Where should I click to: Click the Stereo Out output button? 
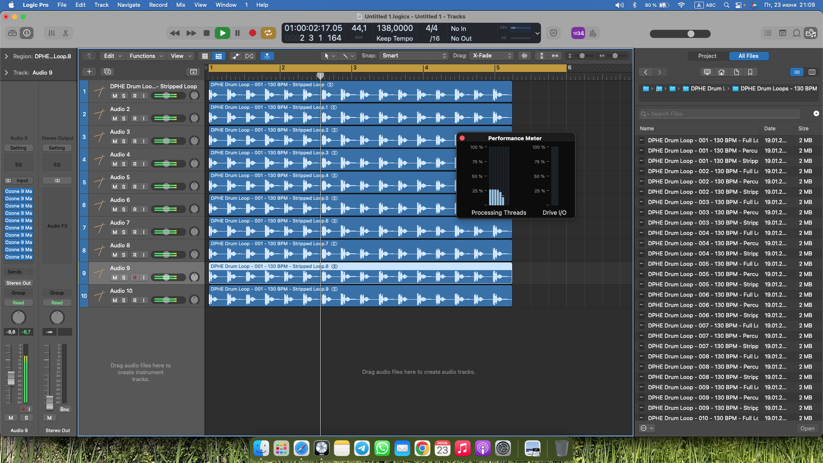[18, 283]
